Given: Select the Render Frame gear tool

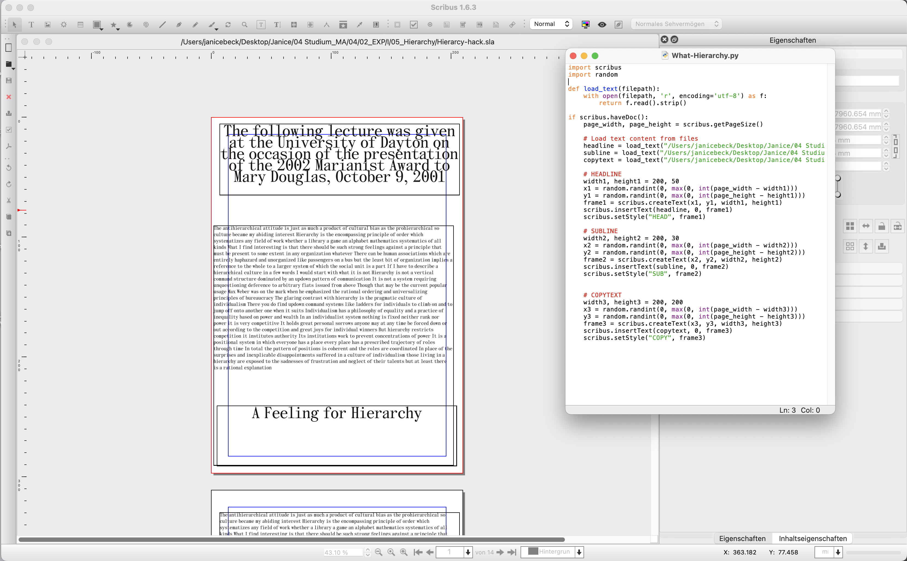Looking at the screenshot, I should point(64,24).
